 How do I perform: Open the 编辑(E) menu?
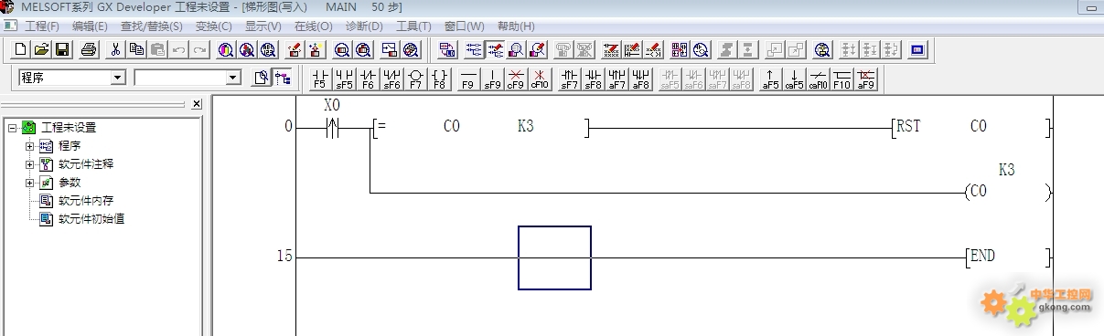(x=90, y=26)
